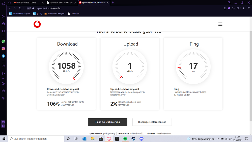This screenshot has width=252, height=142.
Task: Open Instagram in sidebar
Action: (3, 49)
